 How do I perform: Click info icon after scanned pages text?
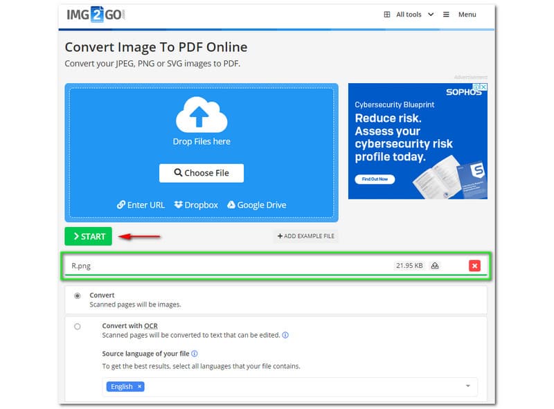(285, 335)
